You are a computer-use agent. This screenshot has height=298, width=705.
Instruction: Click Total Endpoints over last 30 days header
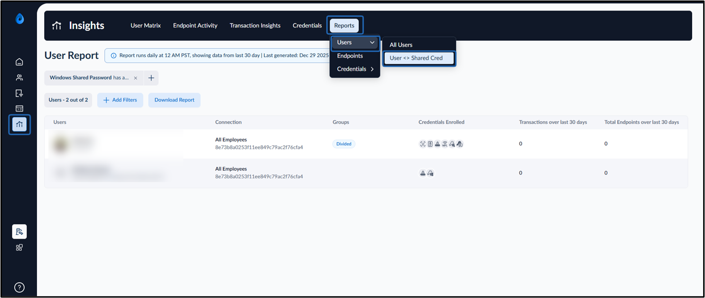tap(641, 122)
